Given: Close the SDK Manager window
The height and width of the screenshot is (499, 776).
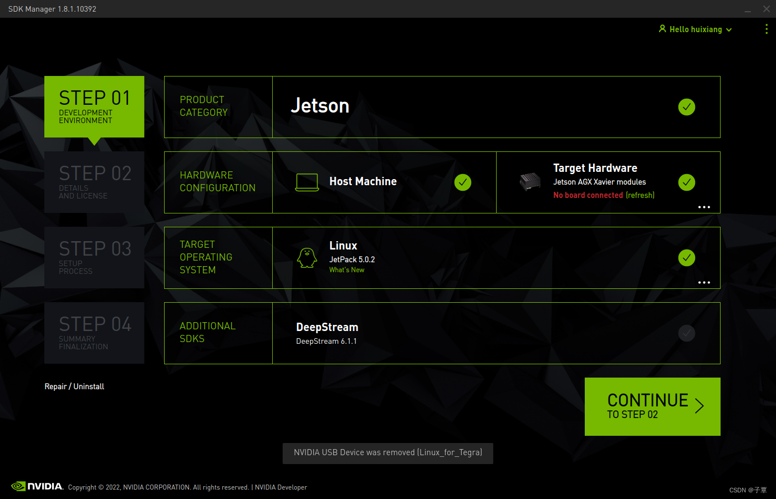Looking at the screenshot, I should [x=767, y=9].
